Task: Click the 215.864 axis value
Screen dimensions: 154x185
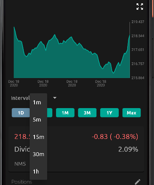Action: tap(138, 78)
